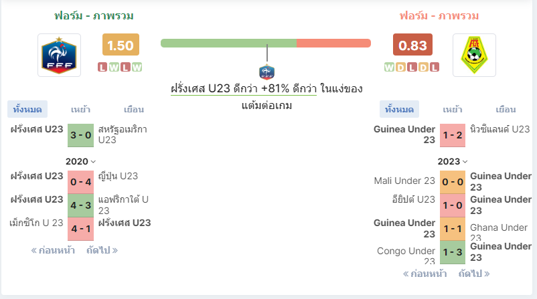537x299 pixels.
Task: Click the Guinea football federation logo
Action: pyautogui.click(x=474, y=55)
